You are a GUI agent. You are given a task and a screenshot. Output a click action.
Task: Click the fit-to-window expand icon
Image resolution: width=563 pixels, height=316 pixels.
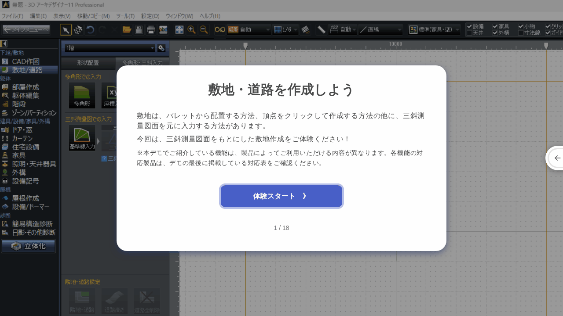179,30
